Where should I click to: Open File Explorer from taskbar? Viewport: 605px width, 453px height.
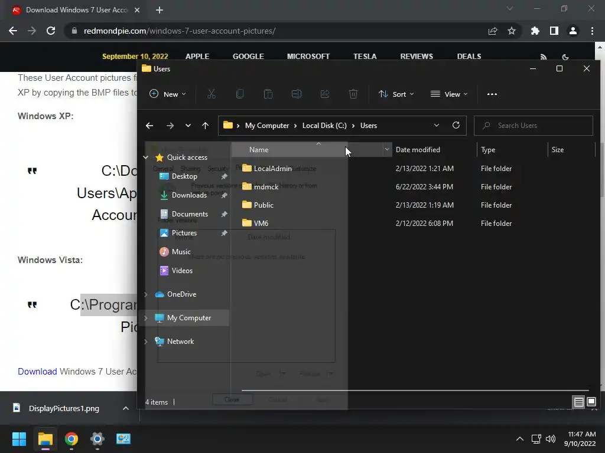[x=45, y=439]
